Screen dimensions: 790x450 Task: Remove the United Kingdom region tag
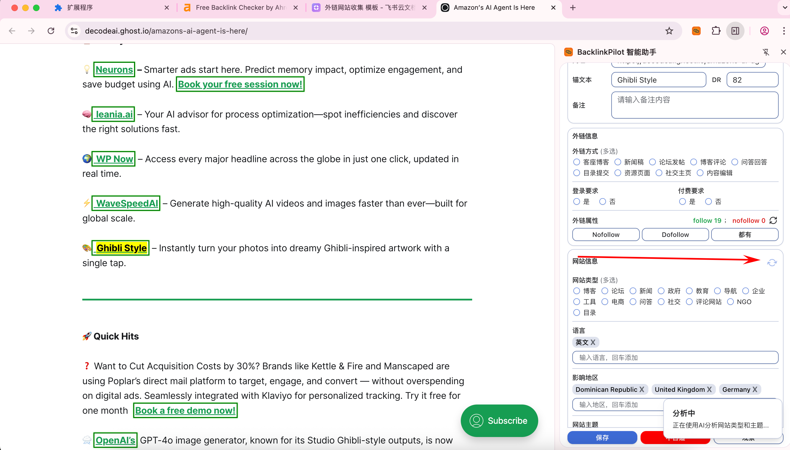pyautogui.click(x=709, y=389)
